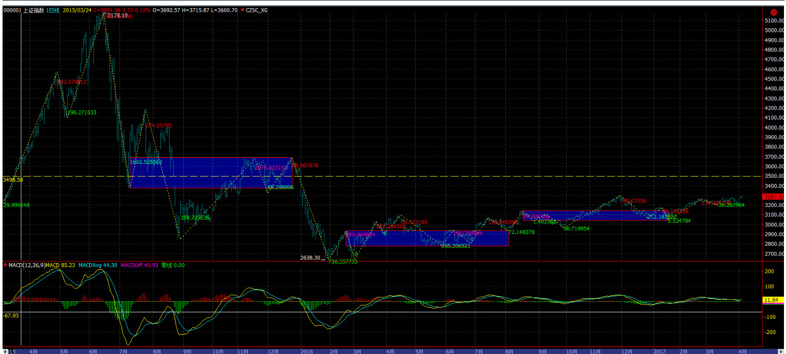Click the red sad-face icon at top right
The width and height of the screenshot is (786, 354).
[773, 11]
